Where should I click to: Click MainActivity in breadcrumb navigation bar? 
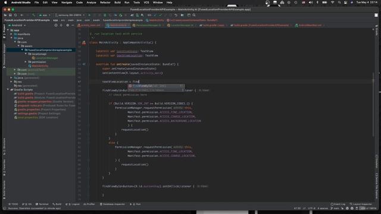[x=155, y=20]
